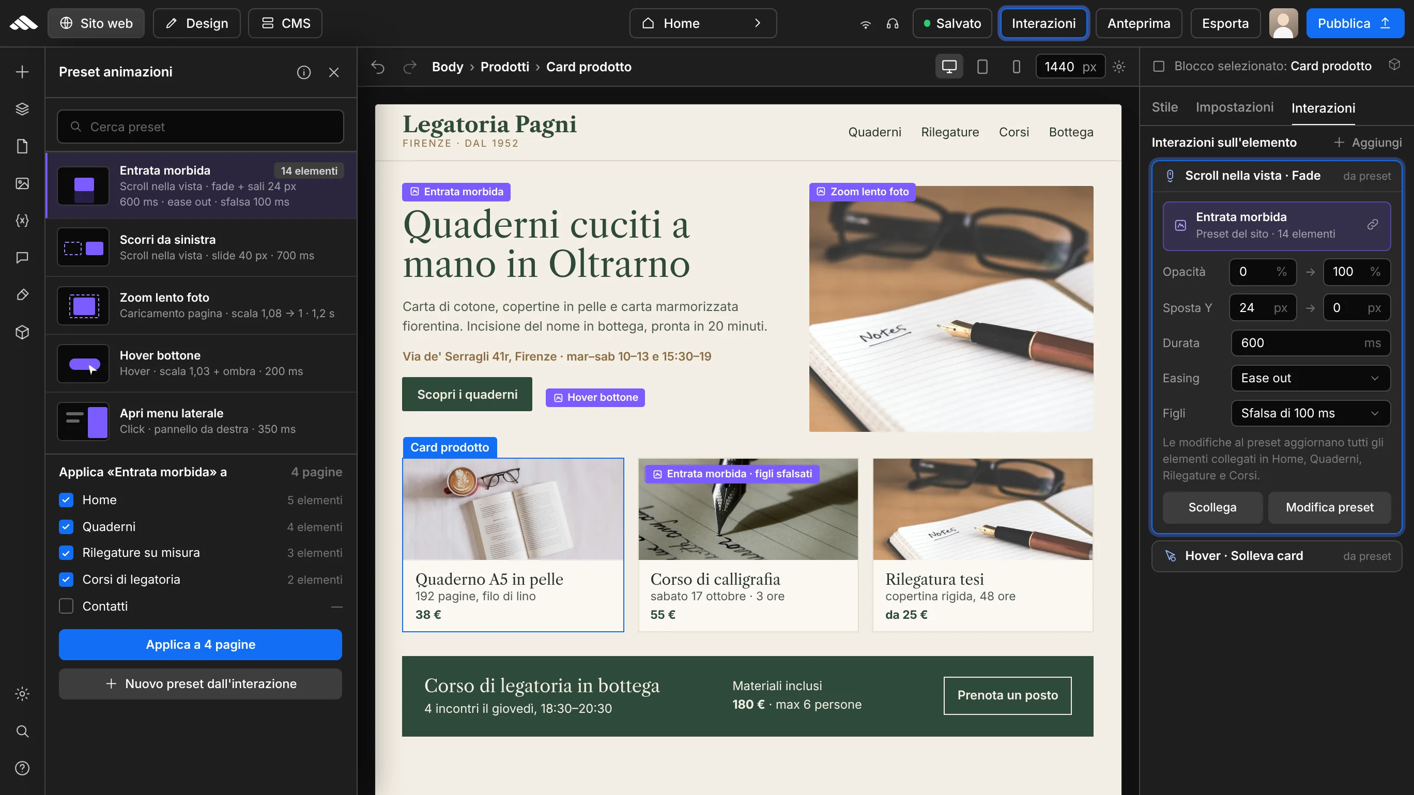Click the info icon in Preset animazioni header
This screenshot has width=1414, height=795.
coord(303,72)
